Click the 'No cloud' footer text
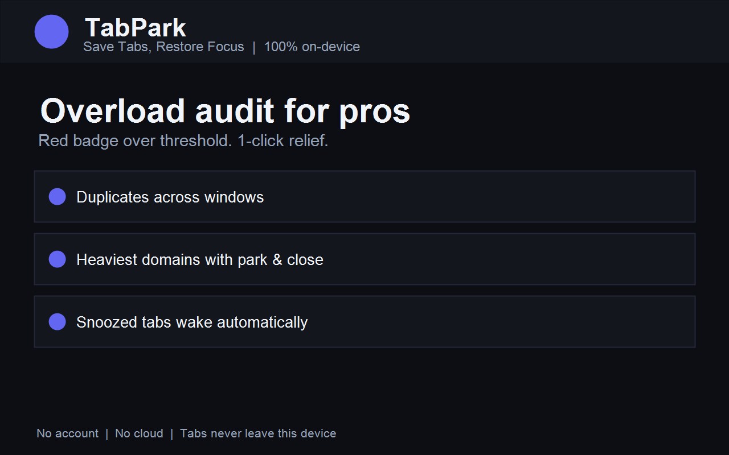This screenshot has height=455, width=729. [x=139, y=433]
